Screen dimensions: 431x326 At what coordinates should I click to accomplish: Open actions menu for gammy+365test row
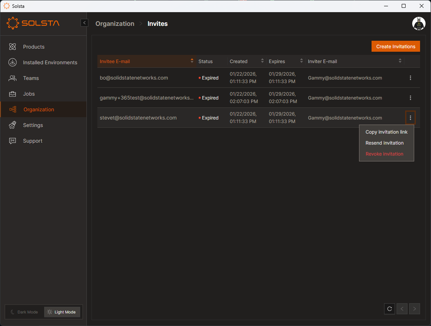410,98
